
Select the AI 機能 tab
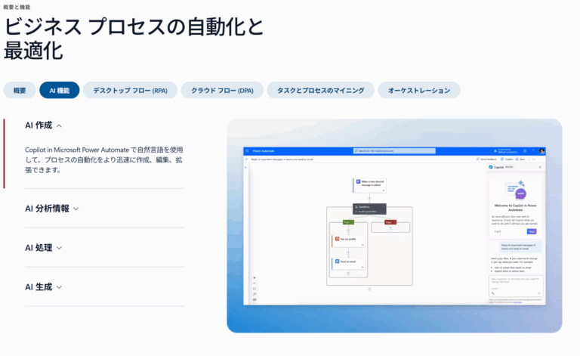[60, 90]
